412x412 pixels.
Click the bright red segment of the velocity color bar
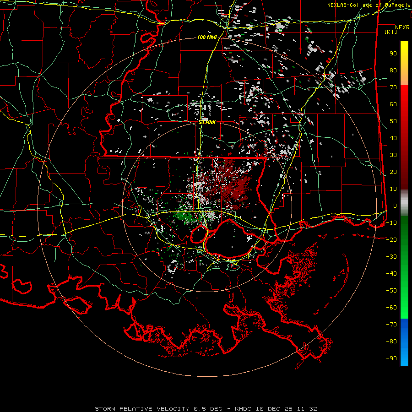coord(404,92)
